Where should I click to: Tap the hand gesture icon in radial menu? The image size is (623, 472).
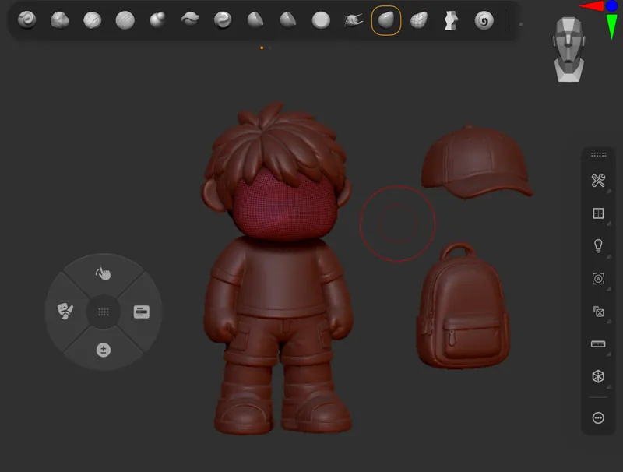(104, 273)
